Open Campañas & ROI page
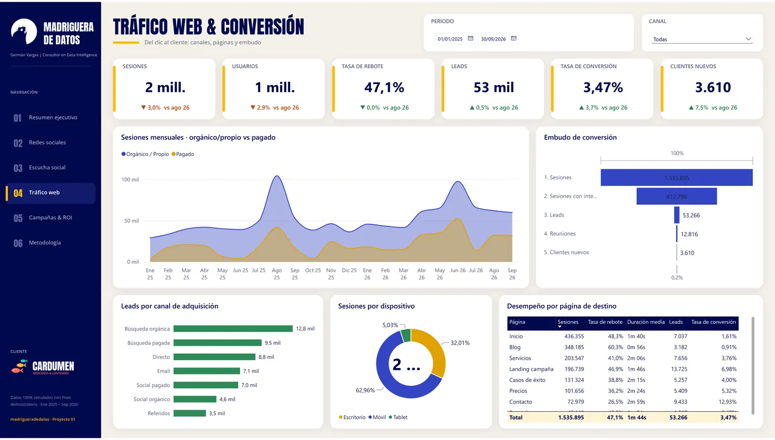 pos(50,218)
